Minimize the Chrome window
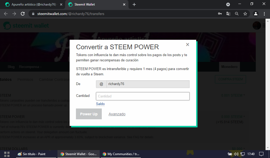The height and width of the screenshot is (158, 270). [239, 4]
